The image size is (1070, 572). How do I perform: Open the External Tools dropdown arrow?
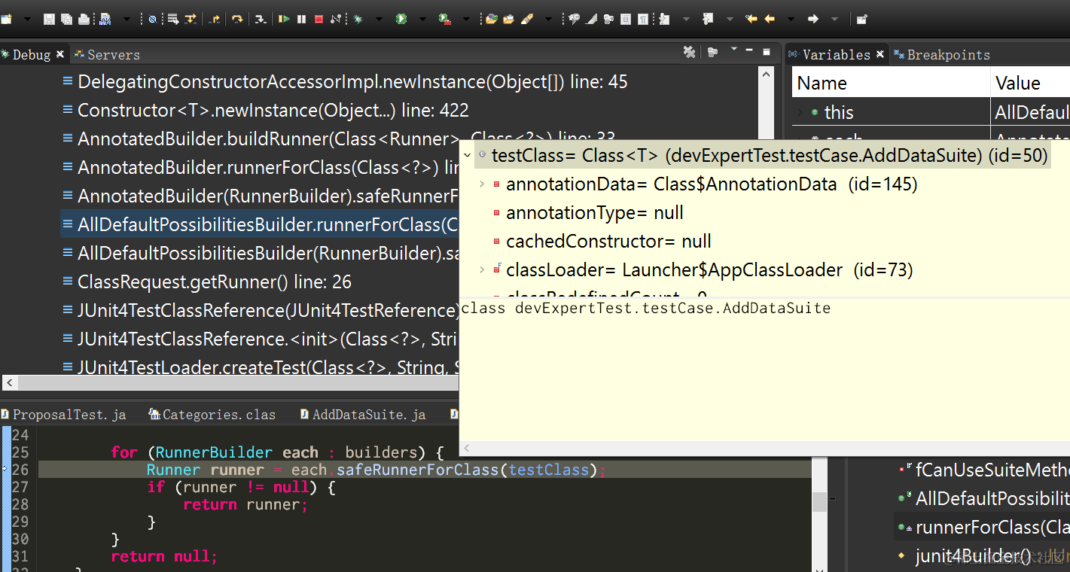pyautogui.click(x=466, y=20)
